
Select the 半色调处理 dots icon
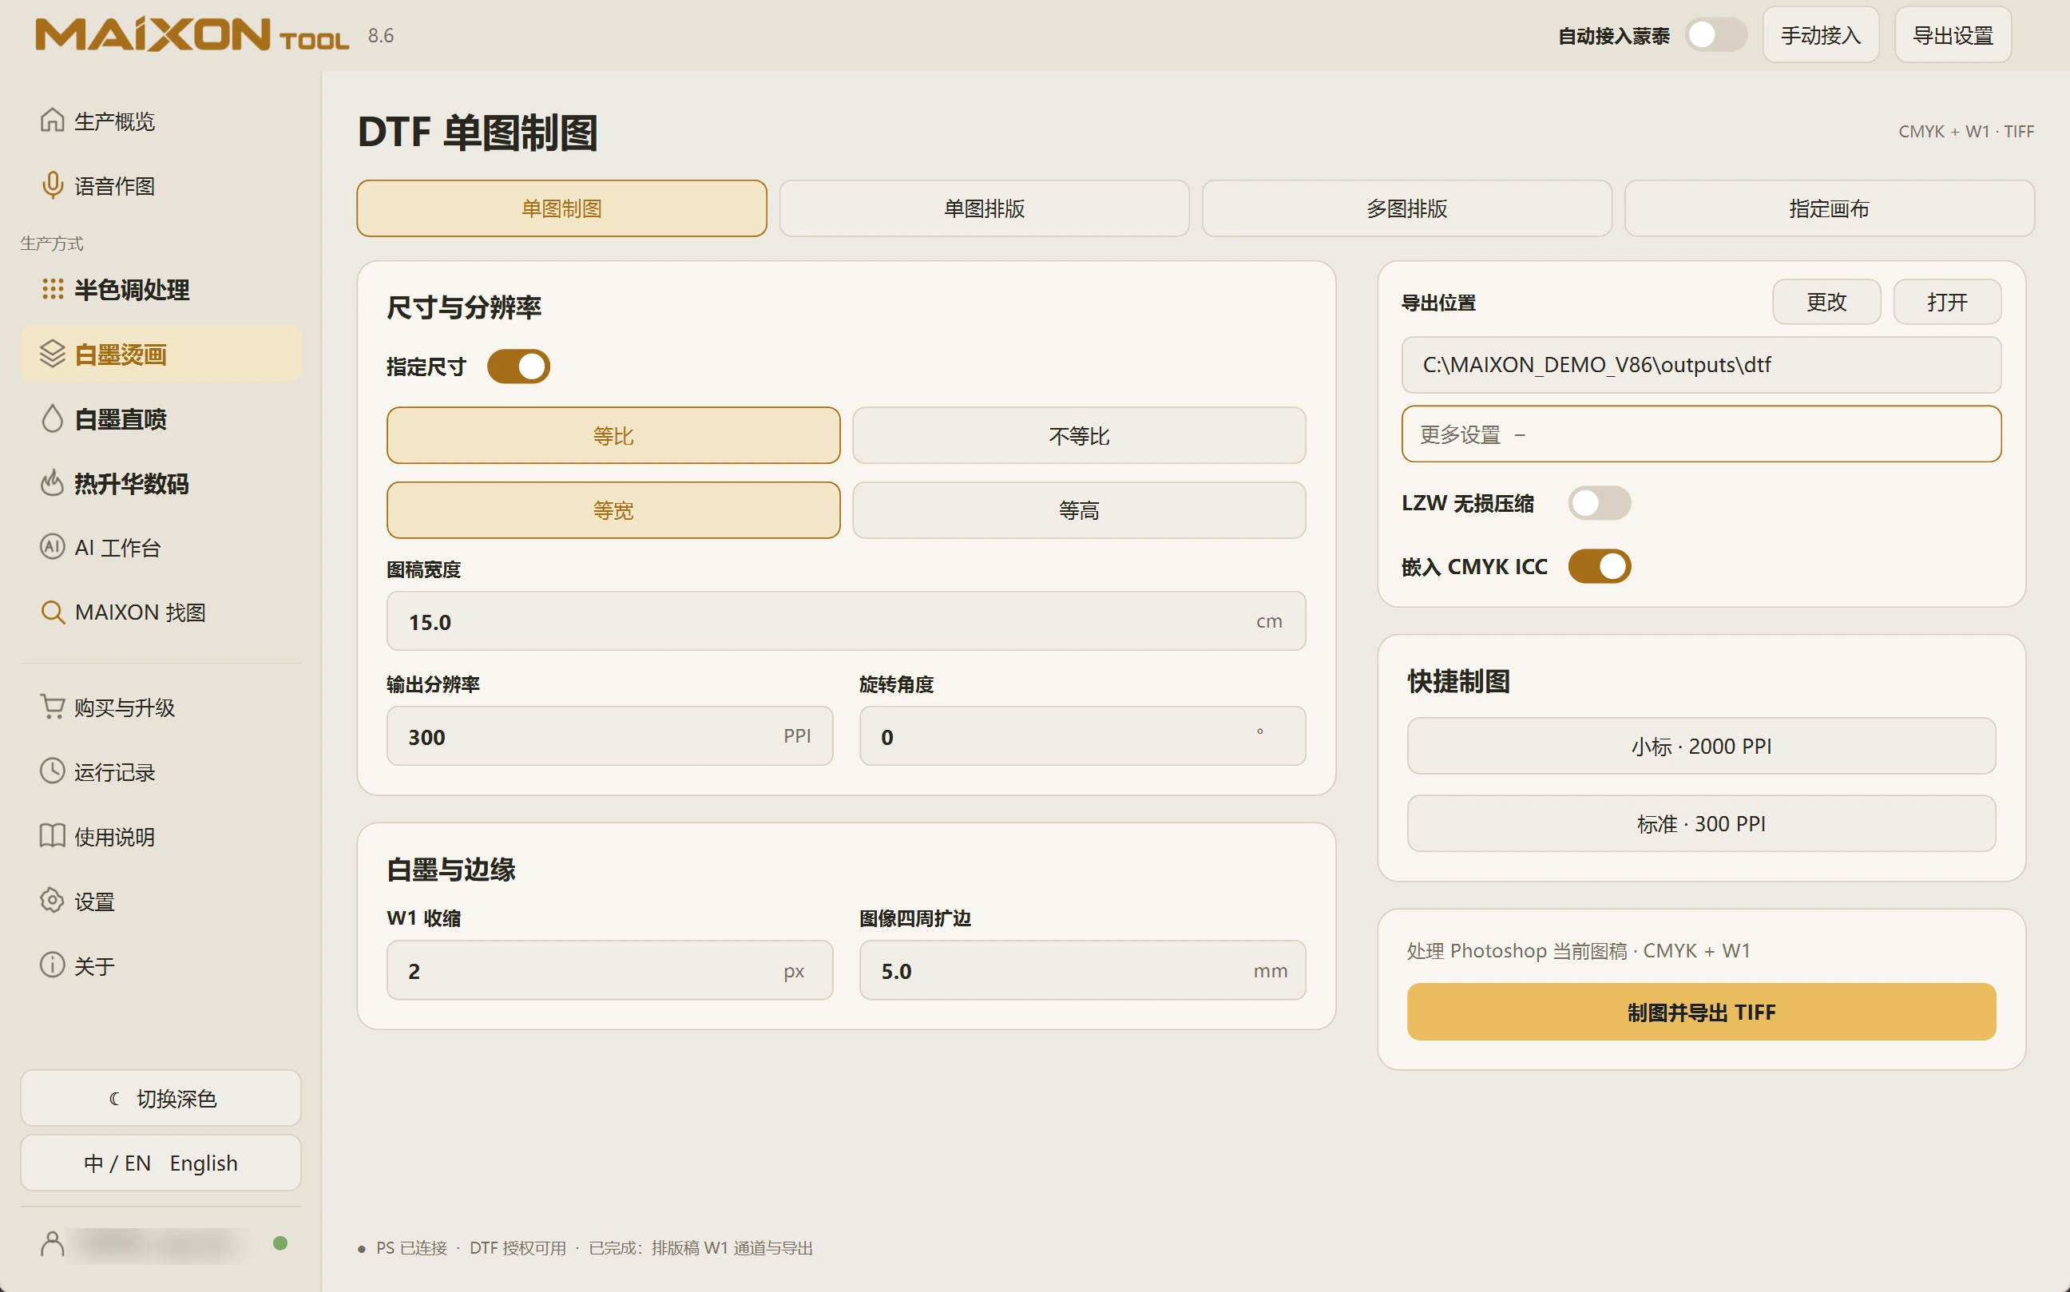52,290
